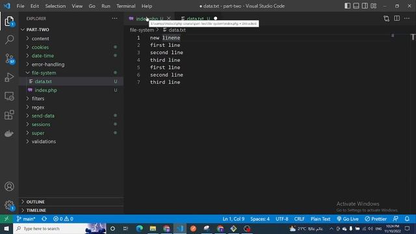This screenshot has height=234, width=416.
Task: Click Ln 1, Col 9 cursor position
Action: pyautogui.click(x=233, y=219)
